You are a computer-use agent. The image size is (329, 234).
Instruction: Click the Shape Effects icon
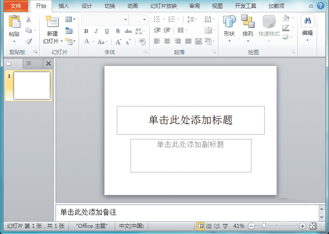286,37
